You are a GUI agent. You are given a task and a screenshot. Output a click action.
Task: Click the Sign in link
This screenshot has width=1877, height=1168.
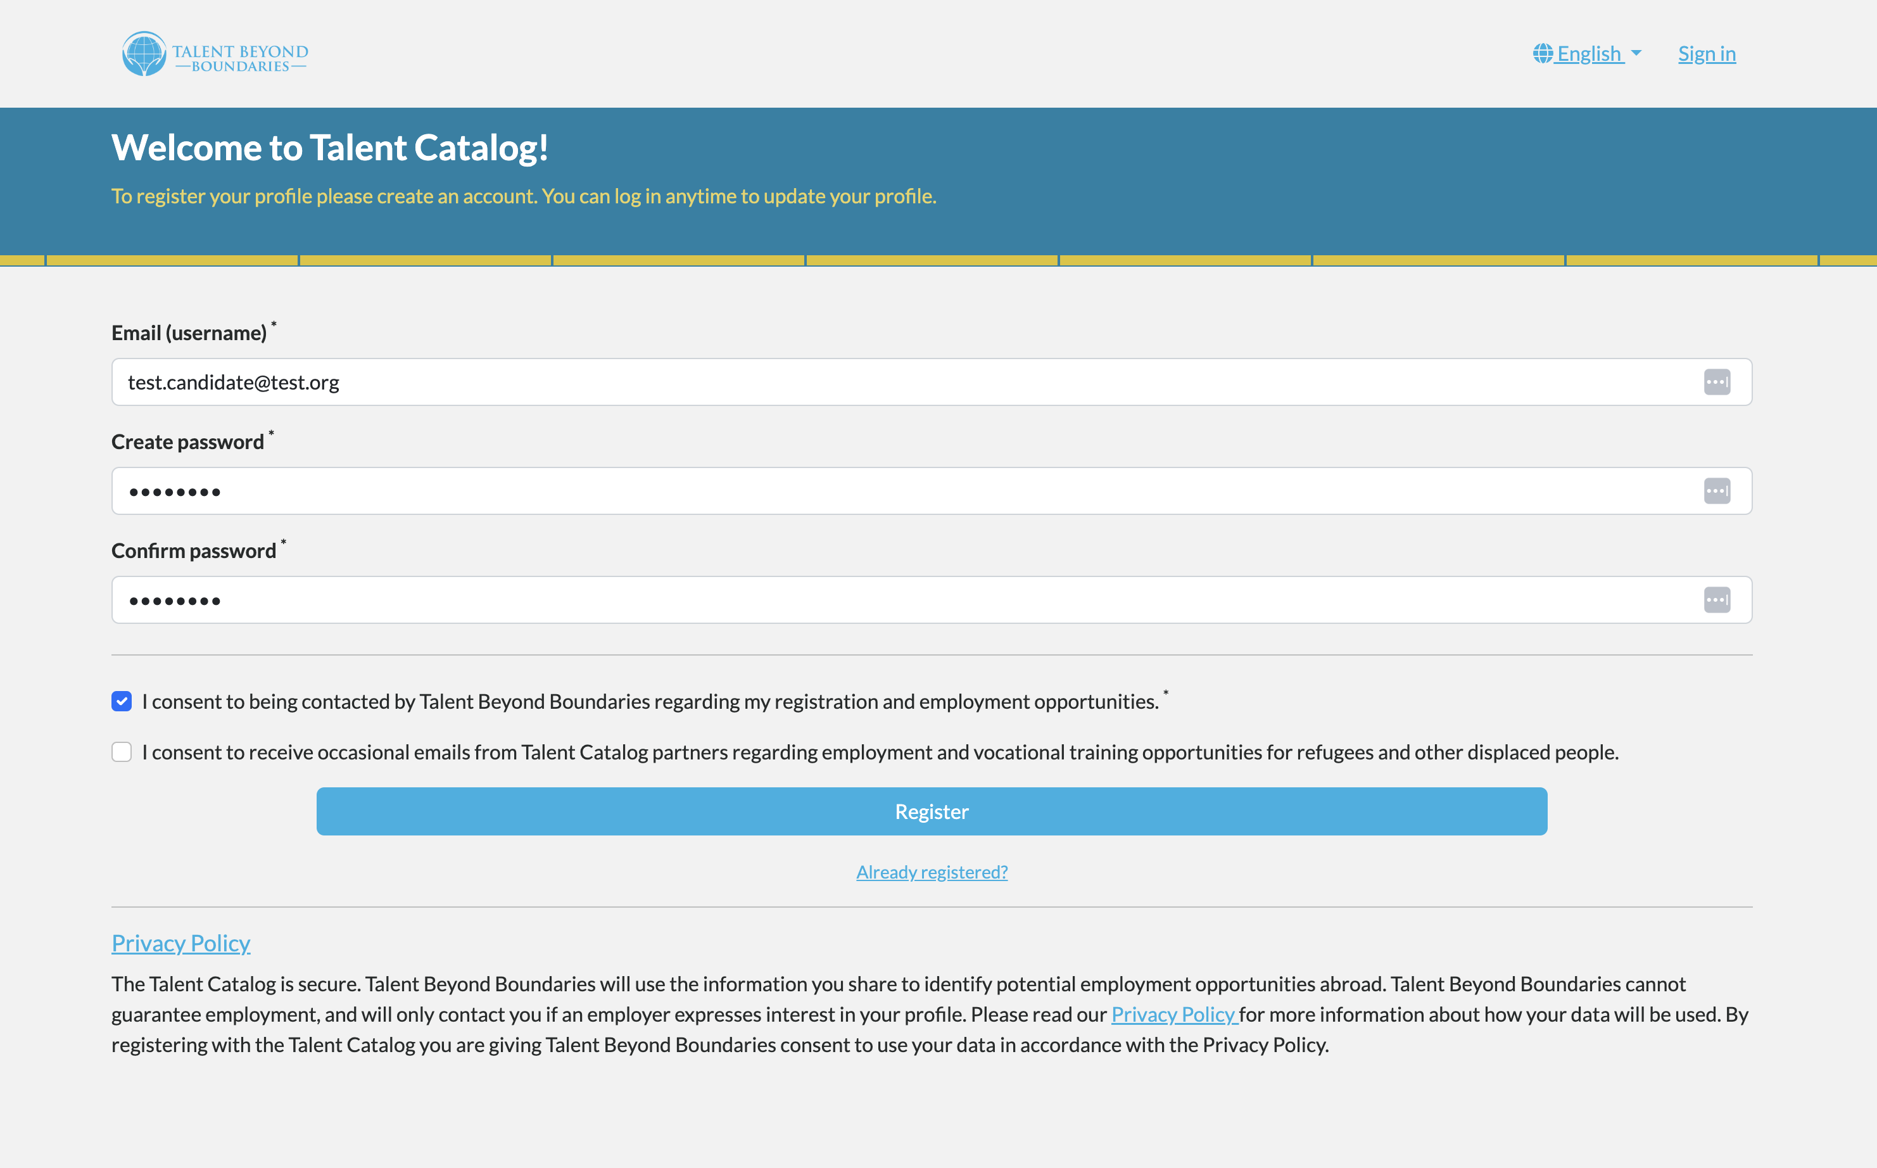[x=1707, y=53]
